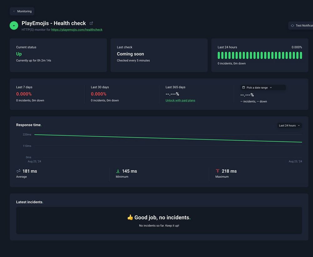Screen dimensions: 313x257
Task: Open the playemojis.com/healthcheck URL
Action: [77, 30]
